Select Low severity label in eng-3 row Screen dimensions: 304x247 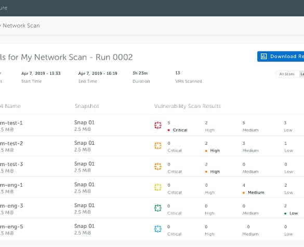294,213
